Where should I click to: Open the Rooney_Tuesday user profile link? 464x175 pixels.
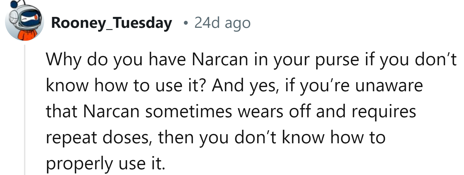(x=112, y=23)
